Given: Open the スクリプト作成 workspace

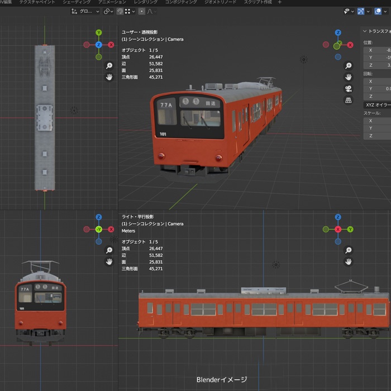Looking at the screenshot, I should click(258, 2).
